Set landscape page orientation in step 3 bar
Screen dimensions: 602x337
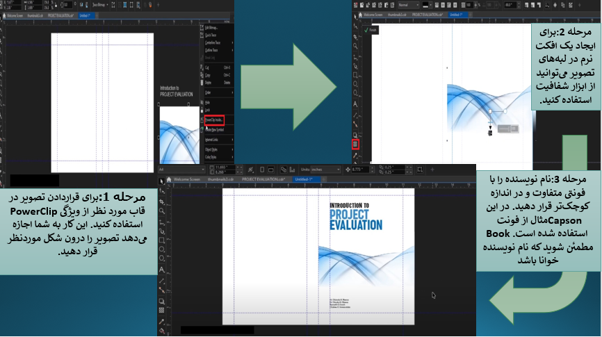pos(270,170)
